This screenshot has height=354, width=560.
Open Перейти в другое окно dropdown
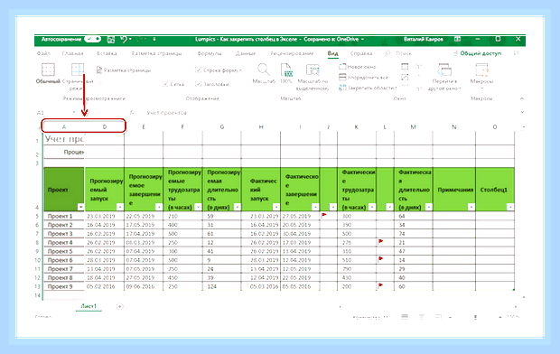(x=444, y=77)
